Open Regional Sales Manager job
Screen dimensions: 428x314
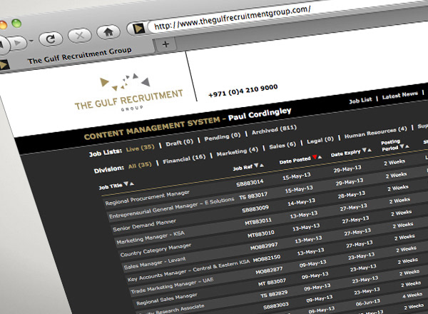pyautogui.click(x=167, y=299)
